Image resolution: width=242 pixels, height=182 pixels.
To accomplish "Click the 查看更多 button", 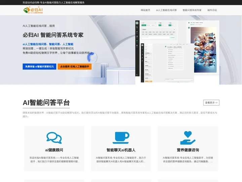I will point(211,102).
